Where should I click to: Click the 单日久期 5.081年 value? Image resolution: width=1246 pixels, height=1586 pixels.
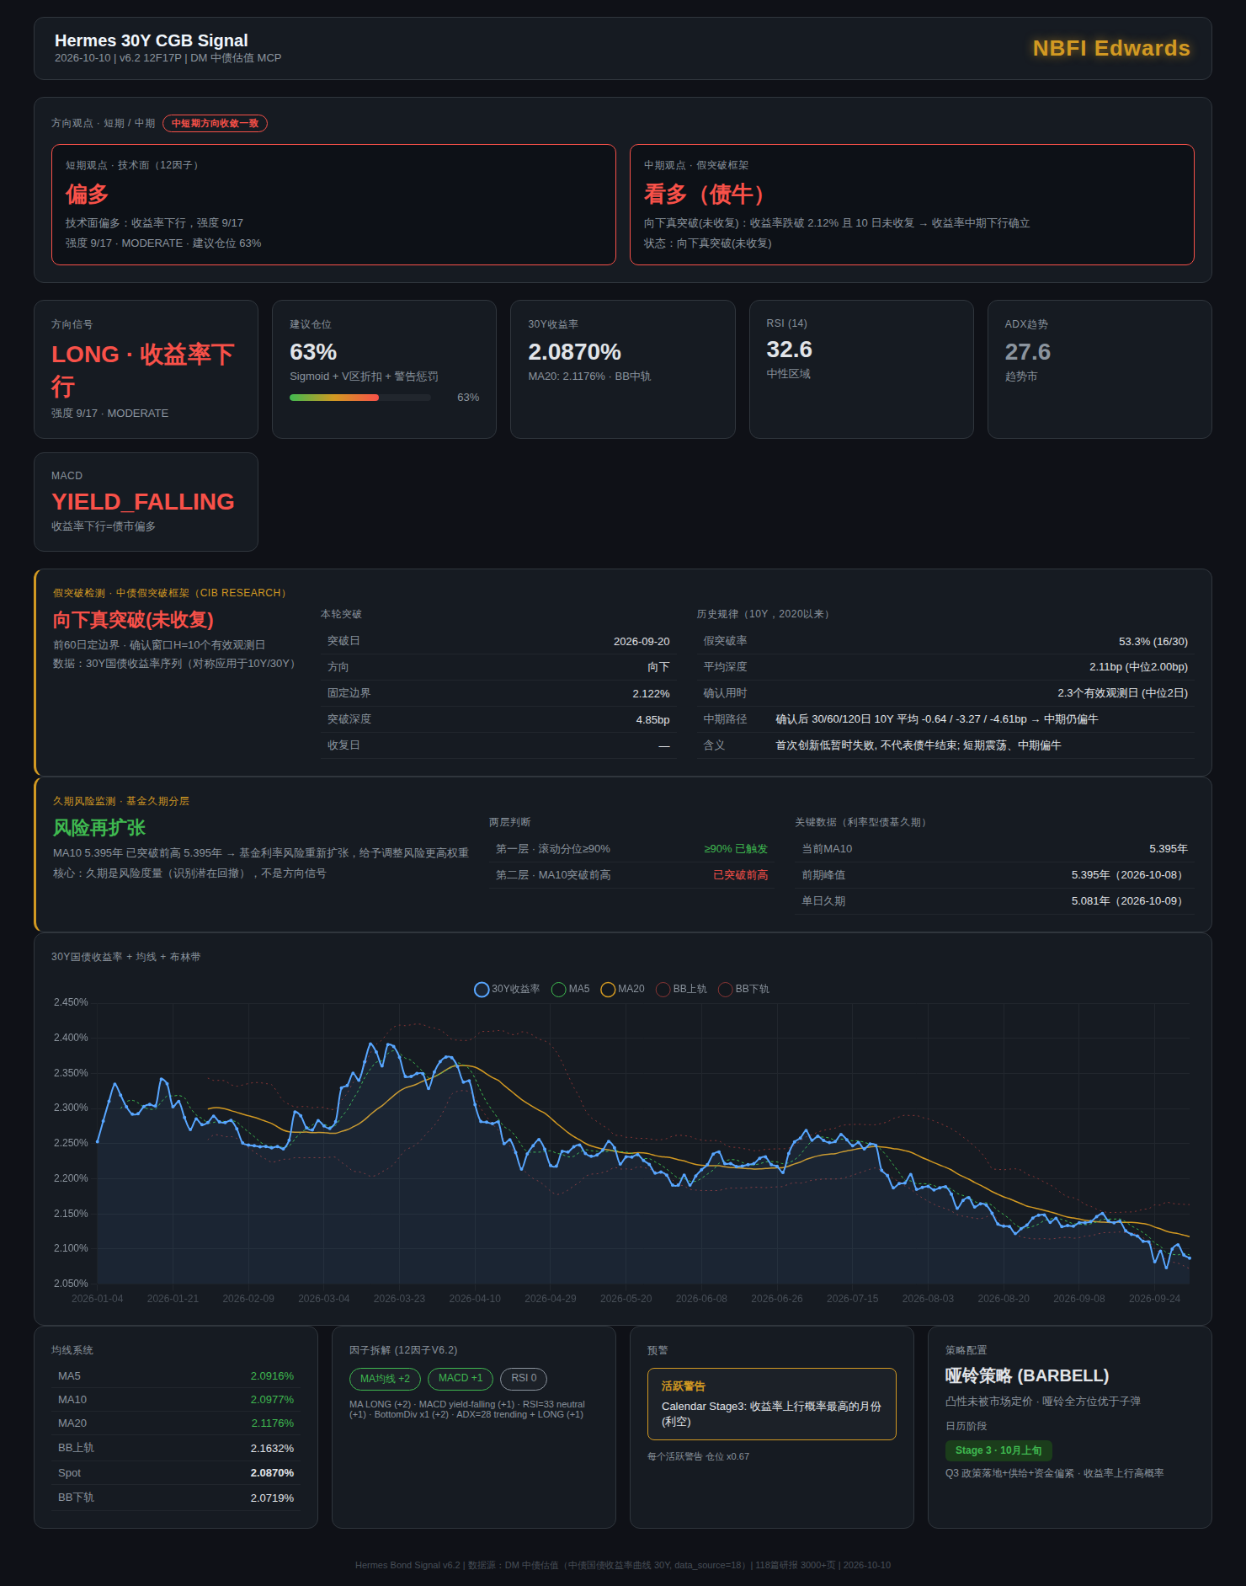(1129, 901)
